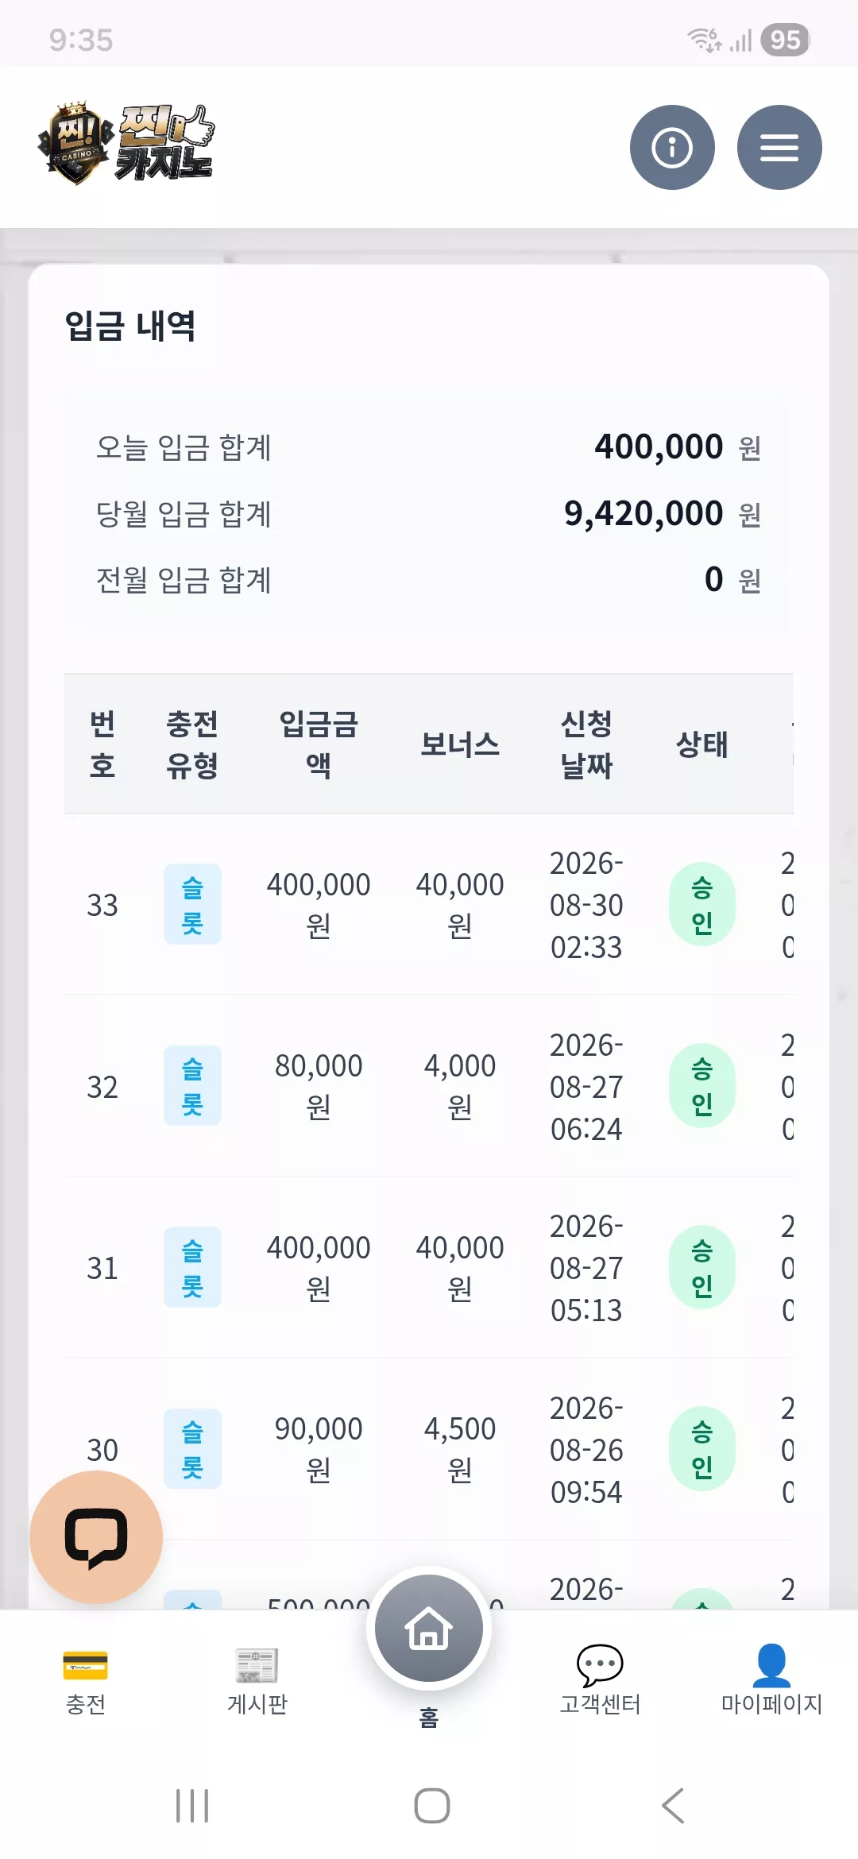Open the hamburger menu button
858x1859 pixels.
point(779,147)
